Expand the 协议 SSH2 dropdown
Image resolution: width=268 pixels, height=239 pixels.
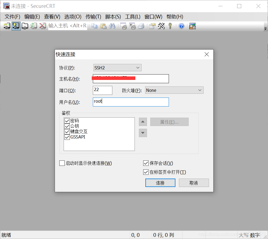pyautogui.click(x=117, y=67)
